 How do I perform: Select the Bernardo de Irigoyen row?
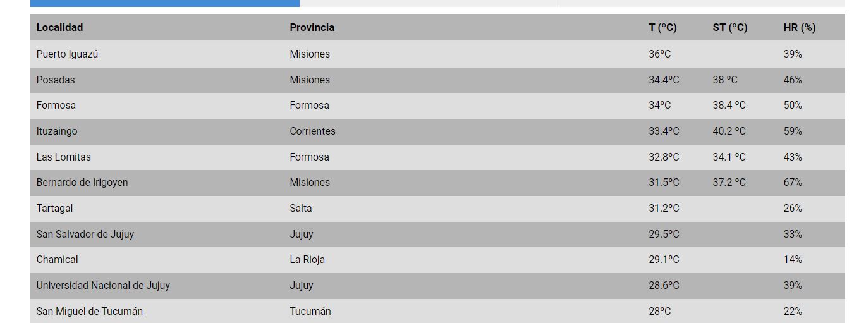click(82, 183)
